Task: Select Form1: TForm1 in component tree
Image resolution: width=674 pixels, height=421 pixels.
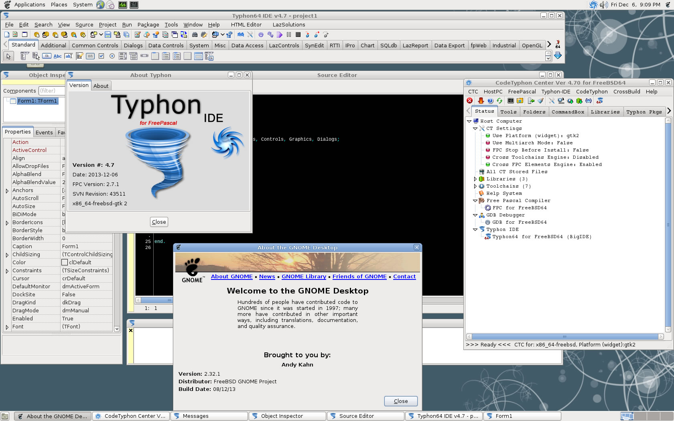Action: tap(37, 101)
